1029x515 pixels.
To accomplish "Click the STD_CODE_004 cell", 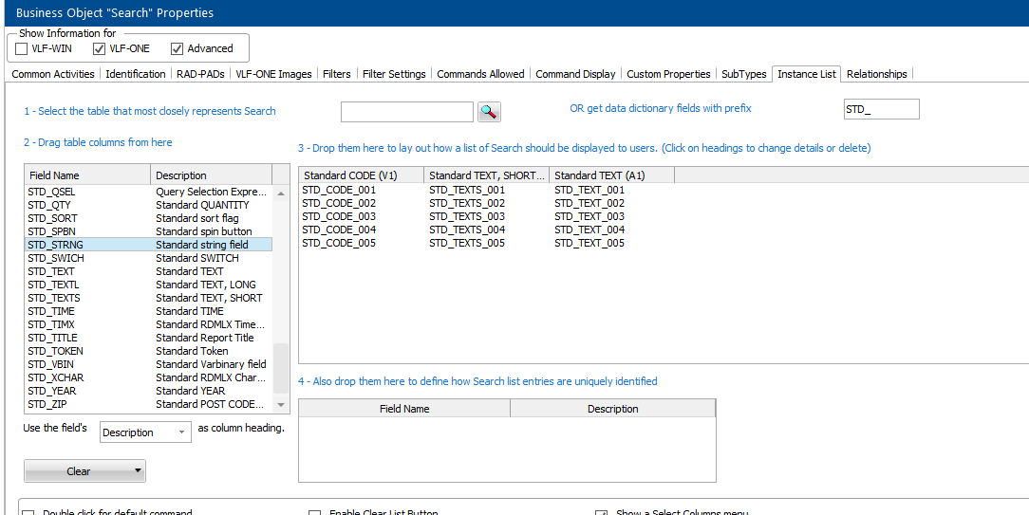I will point(339,230).
